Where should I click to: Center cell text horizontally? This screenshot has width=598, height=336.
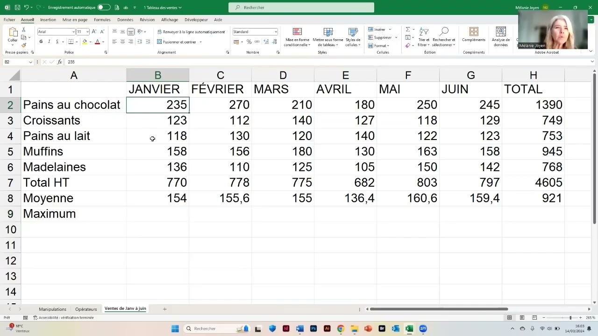122,42
